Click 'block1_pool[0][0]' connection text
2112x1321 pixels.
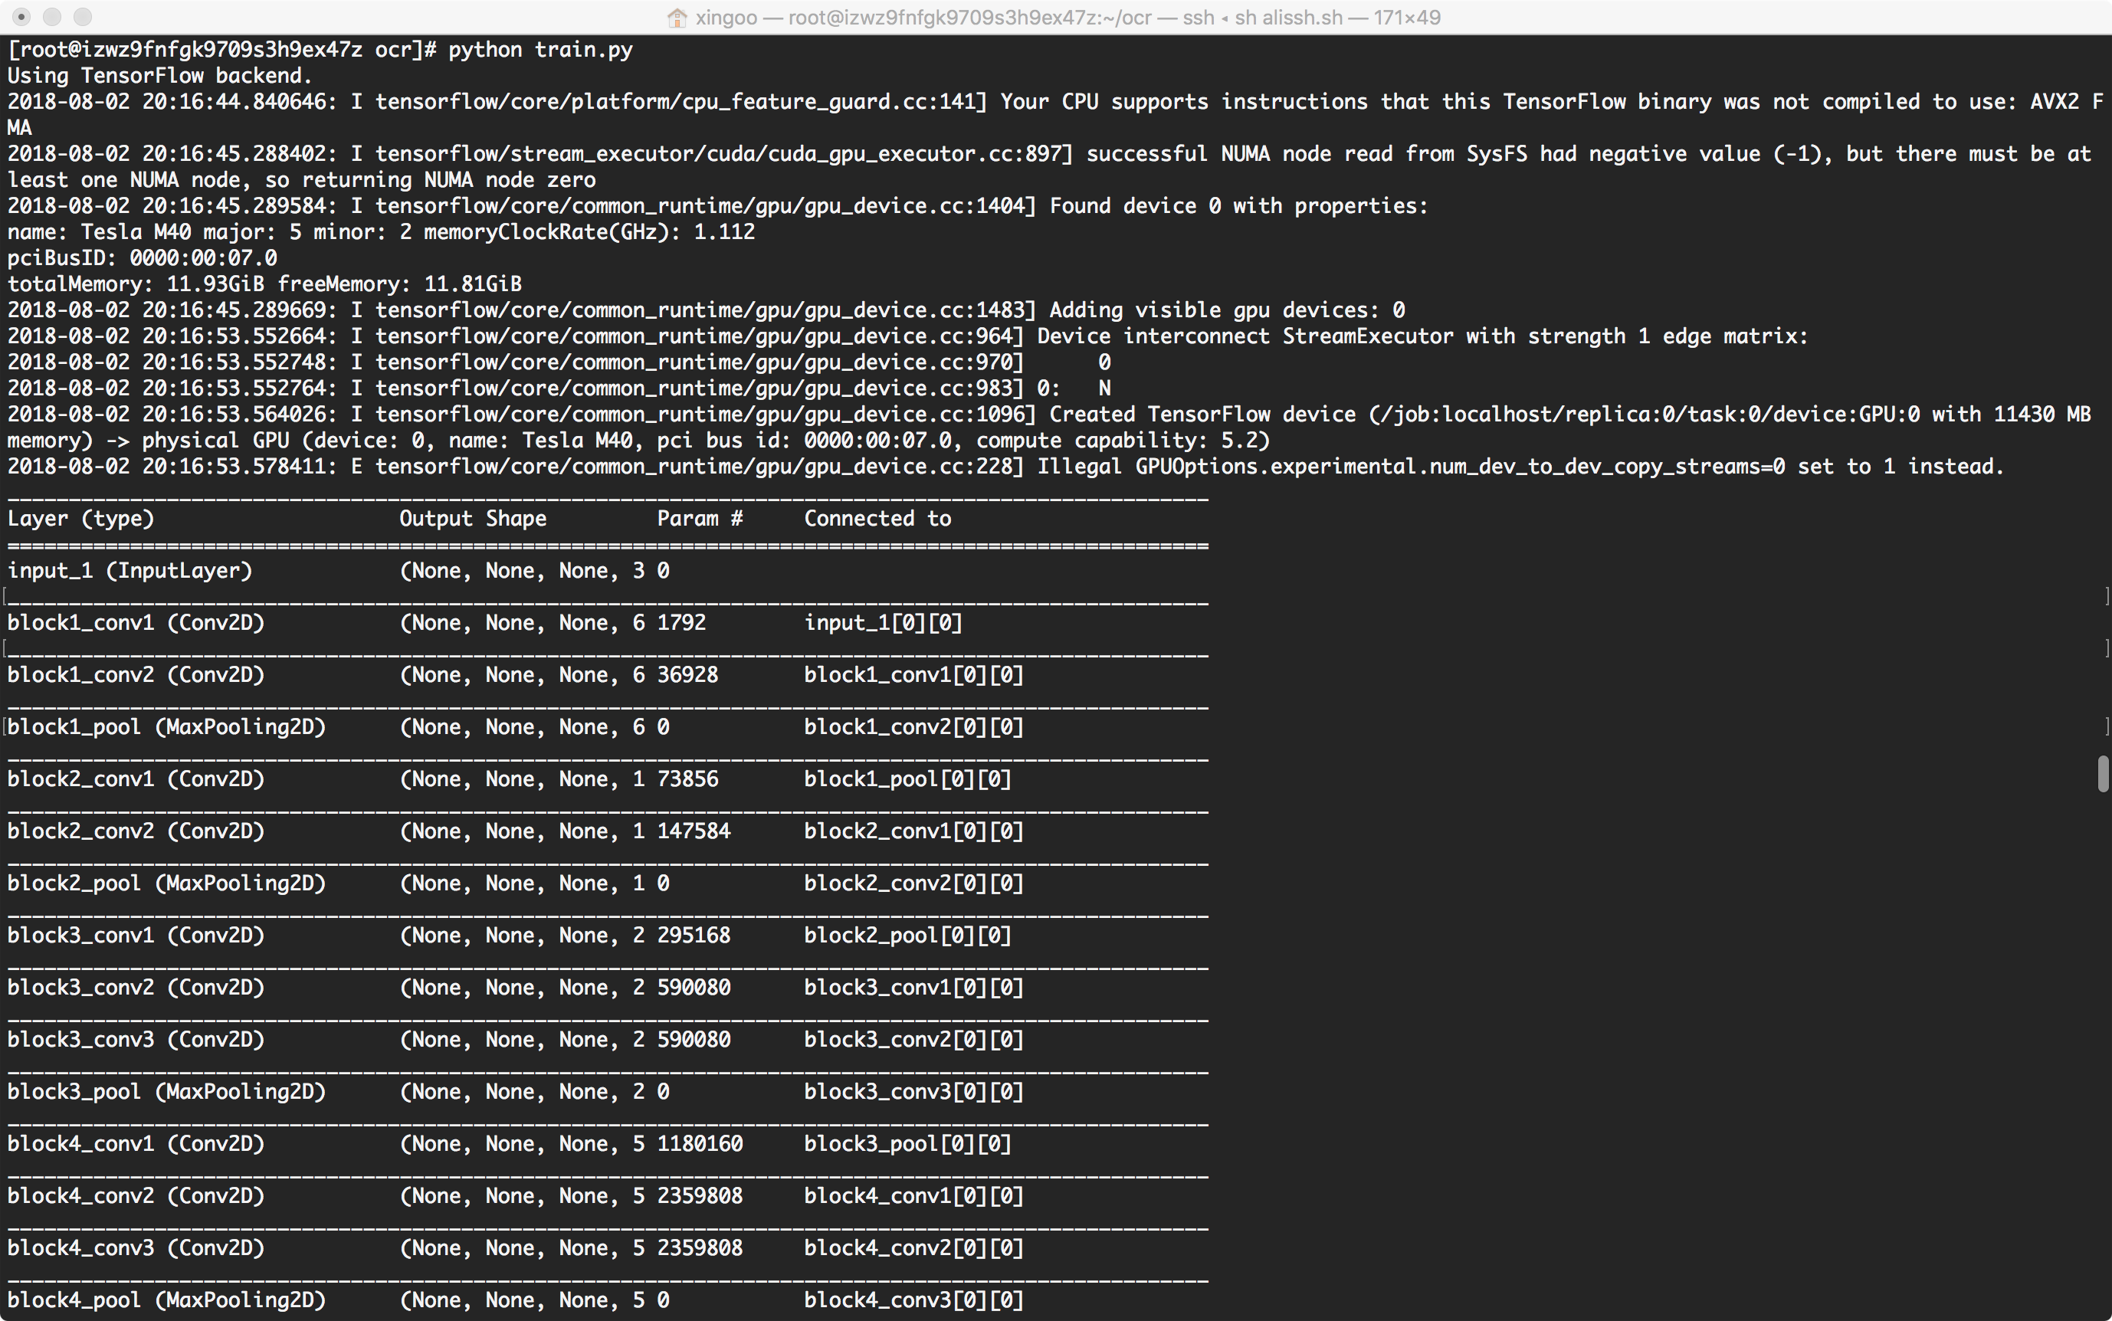click(908, 779)
